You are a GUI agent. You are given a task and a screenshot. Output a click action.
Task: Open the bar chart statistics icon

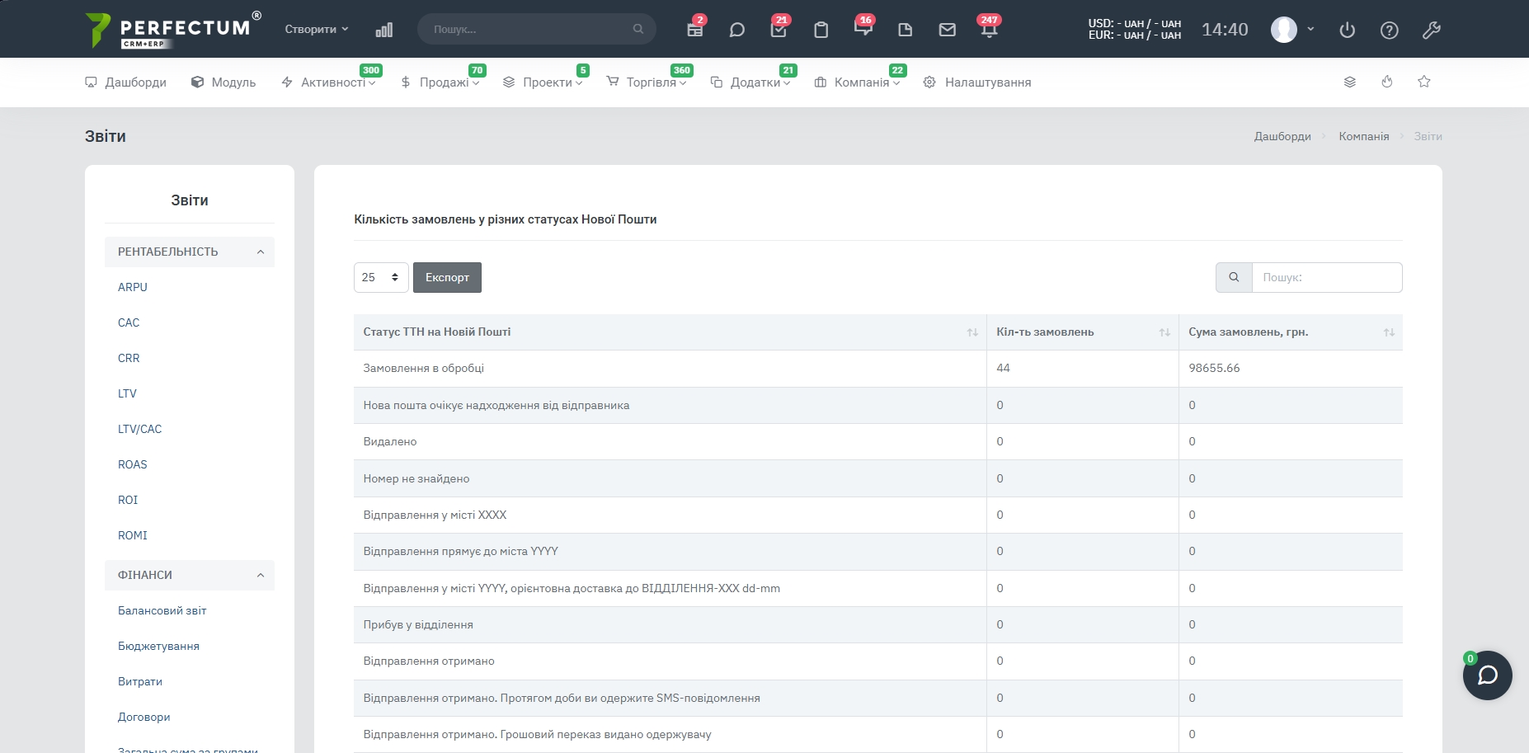tap(384, 30)
